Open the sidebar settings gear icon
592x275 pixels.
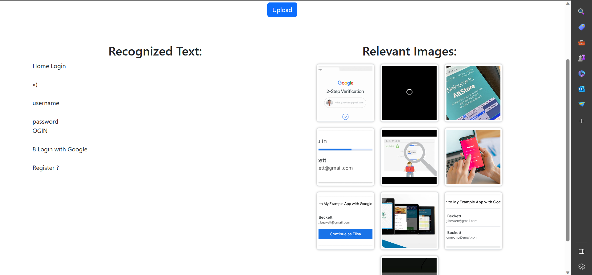581,267
